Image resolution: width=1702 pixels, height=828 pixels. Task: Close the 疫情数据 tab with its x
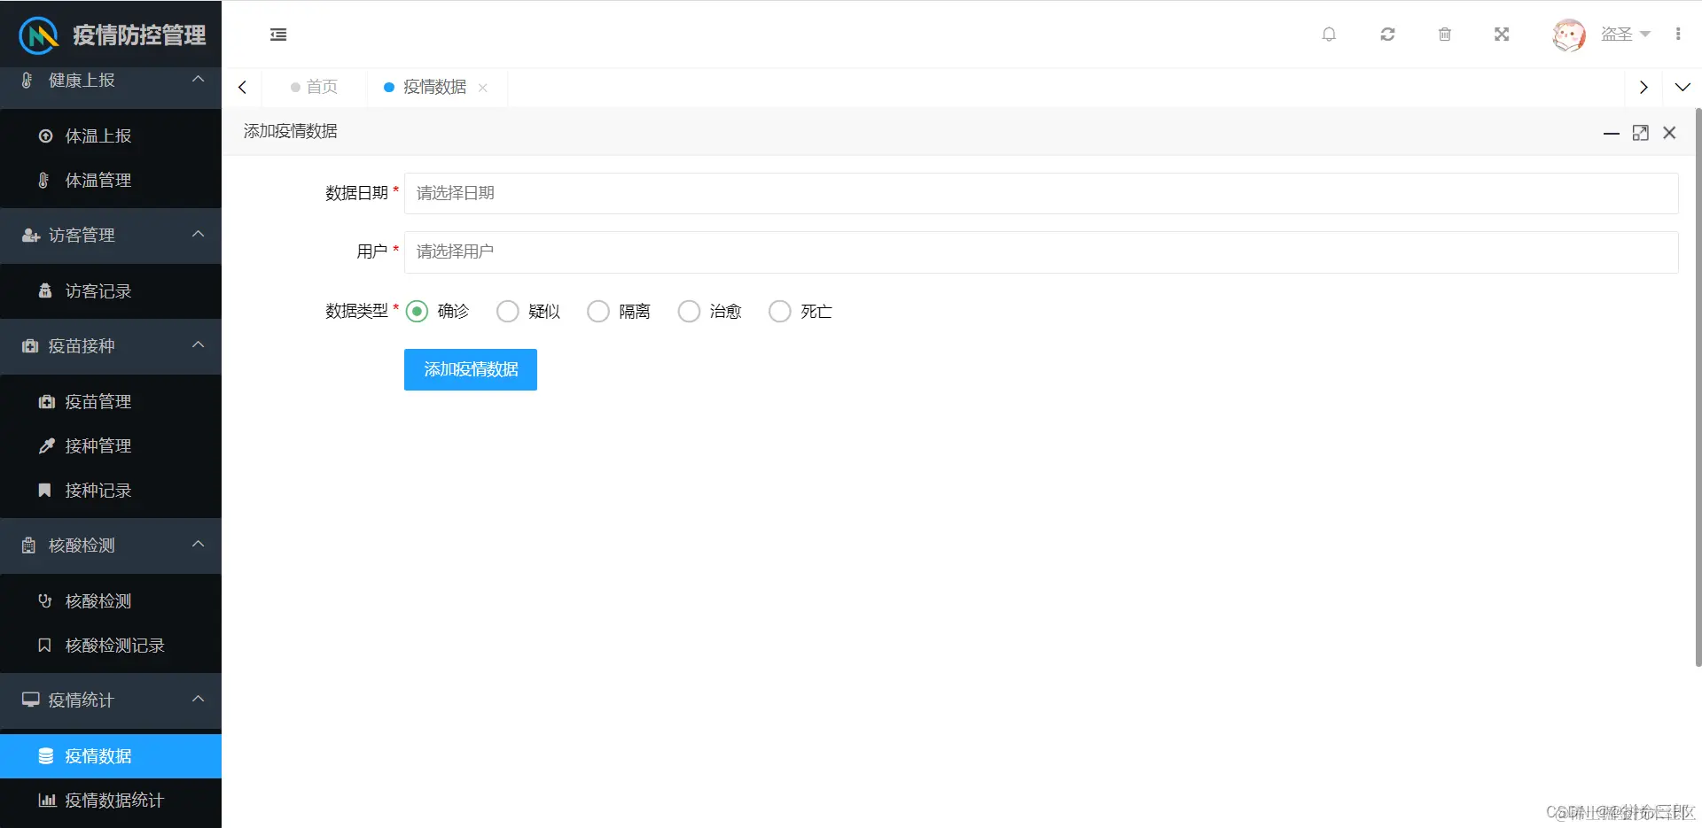[483, 88]
